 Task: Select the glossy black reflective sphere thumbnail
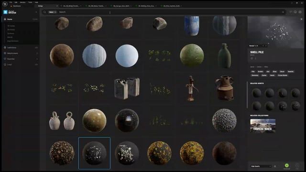pos(127,121)
